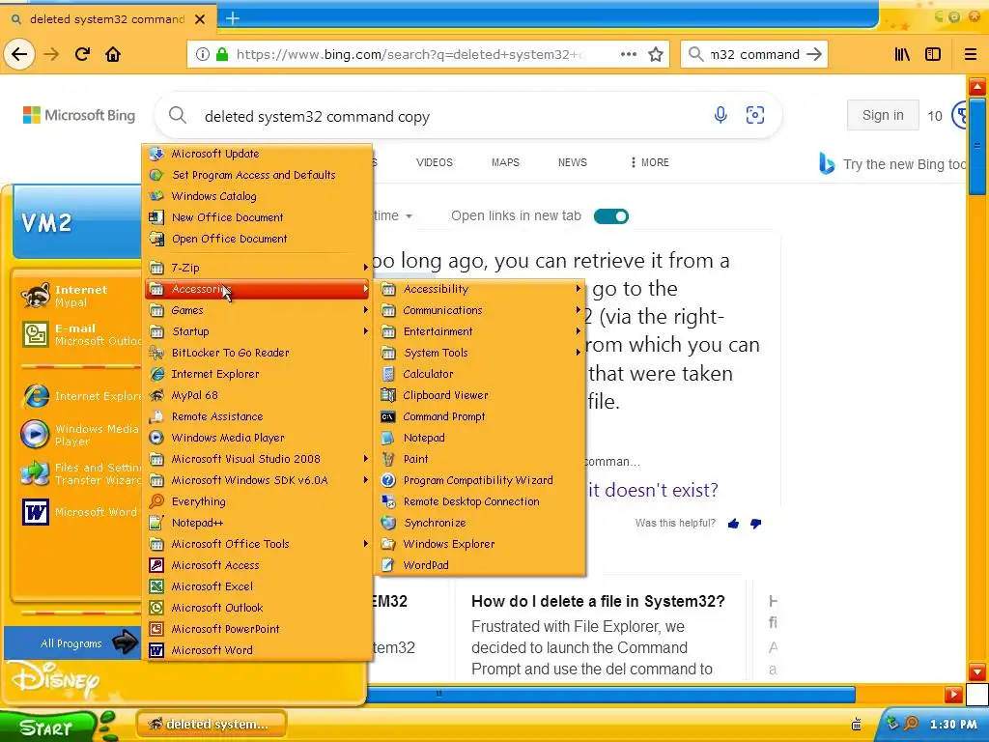989x742 pixels.
Task: Open Notepad in Accessories submenu
Action: (424, 438)
